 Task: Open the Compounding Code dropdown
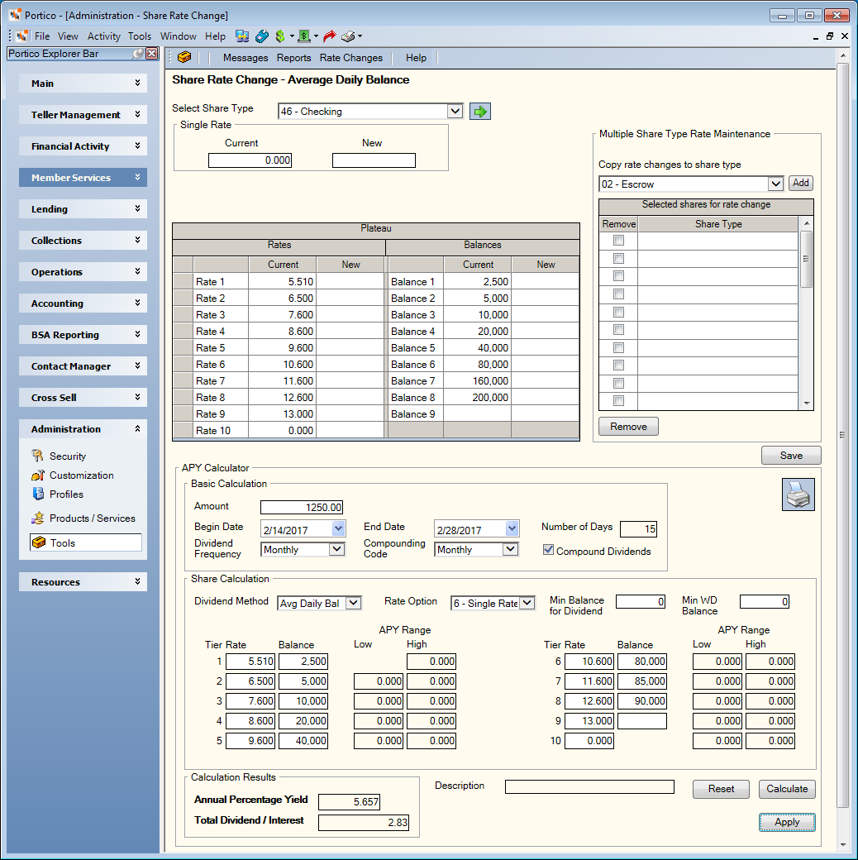(x=510, y=549)
